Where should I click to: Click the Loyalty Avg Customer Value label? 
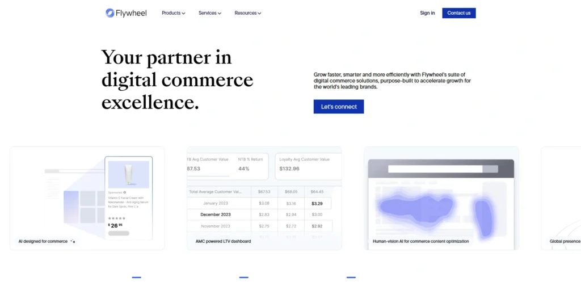coord(304,159)
